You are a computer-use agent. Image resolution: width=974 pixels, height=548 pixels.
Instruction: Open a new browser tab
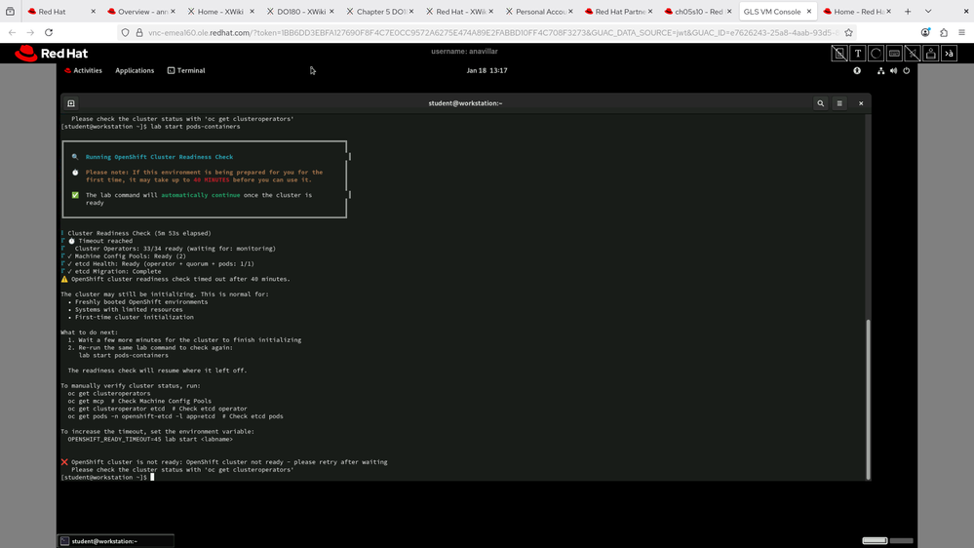click(908, 11)
